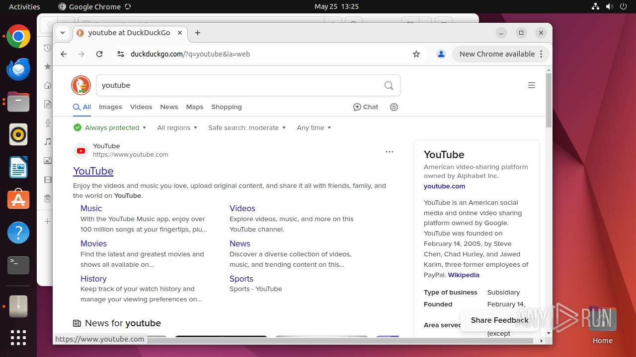The height and width of the screenshot is (357, 636).
Task: Click the YouTube favicon of the first result
Action: pyautogui.click(x=81, y=151)
